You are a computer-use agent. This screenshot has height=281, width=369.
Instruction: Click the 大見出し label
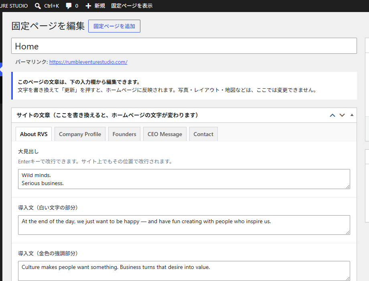point(28,152)
